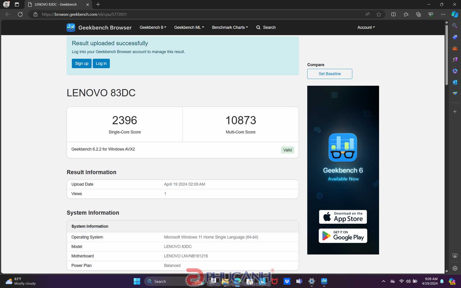Viewport: 461px width, 288px height.
Task: Open sidebar settings gear icon
Action: pos(455,268)
